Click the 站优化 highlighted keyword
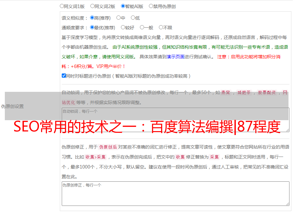The width and height of the screenshot is (293, 212). pos(68,102)
